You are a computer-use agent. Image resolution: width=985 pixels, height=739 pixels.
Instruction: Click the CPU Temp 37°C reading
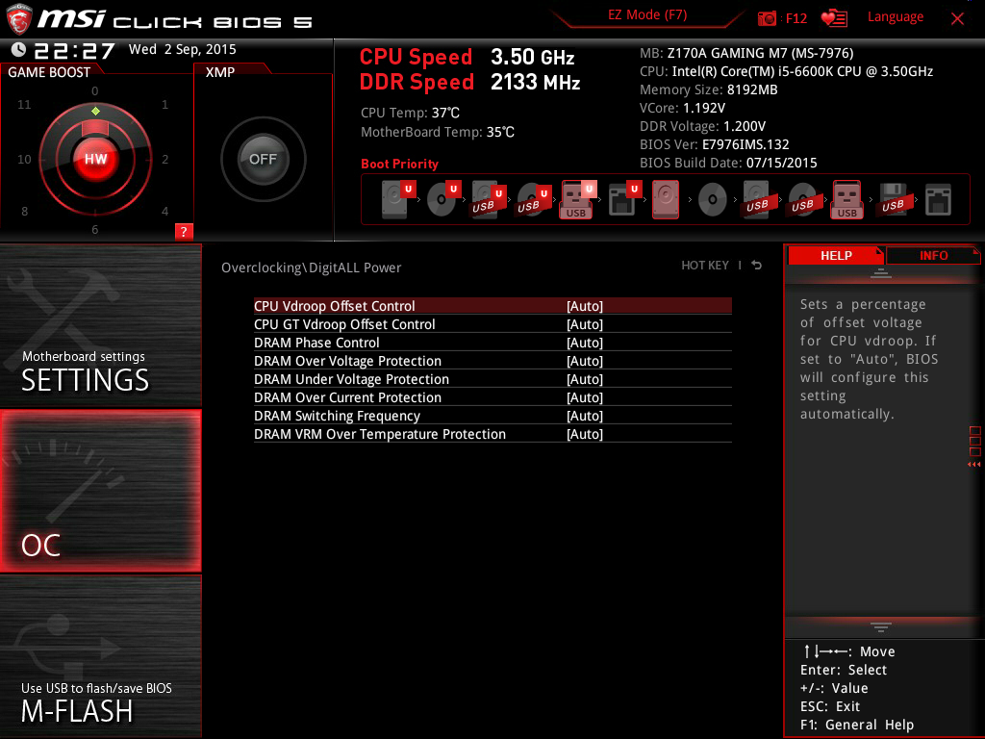(x=410, y=114)
